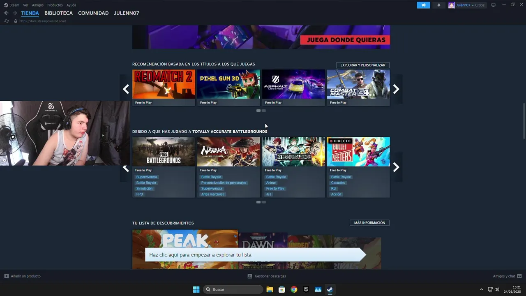526x296 pixels.
Task: Open the Ver menu
Action: (x=25, y=5)
